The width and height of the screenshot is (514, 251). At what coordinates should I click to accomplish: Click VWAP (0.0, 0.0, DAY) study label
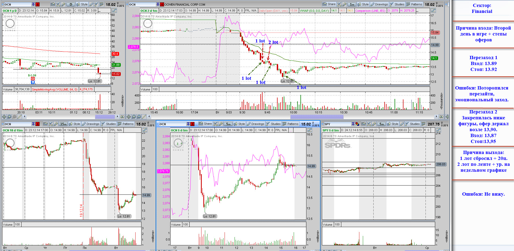point(314,11)
